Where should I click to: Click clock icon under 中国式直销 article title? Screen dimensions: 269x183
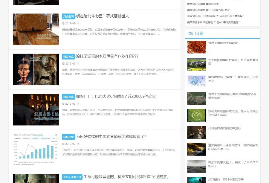(x=63, y=144)
